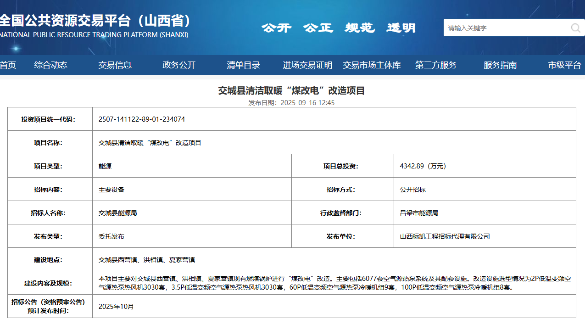585x330 pixels.
Task: Click the 招标内容 label cell
Action: point(50,190)
